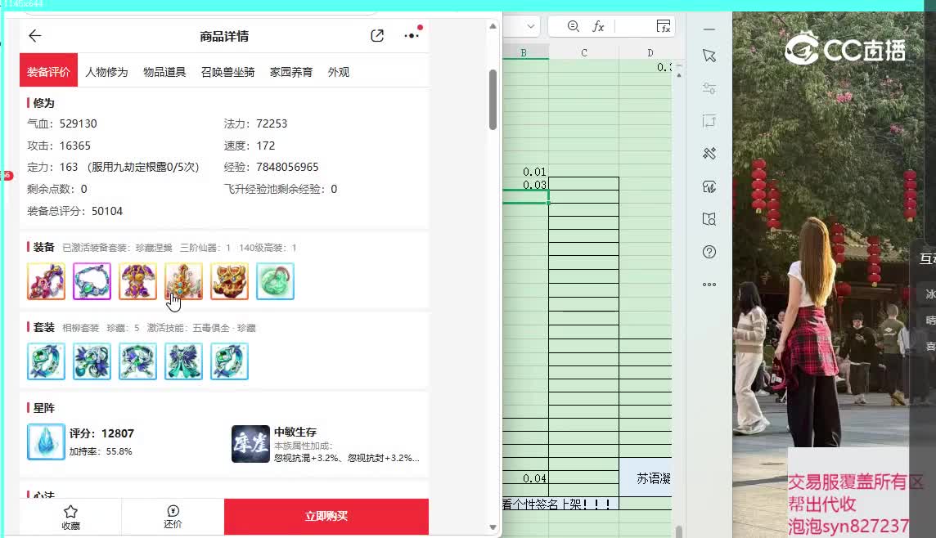This screenshot has height=538, width=936.
Task: Open the book search icon in sidebar
Action: 709,219
